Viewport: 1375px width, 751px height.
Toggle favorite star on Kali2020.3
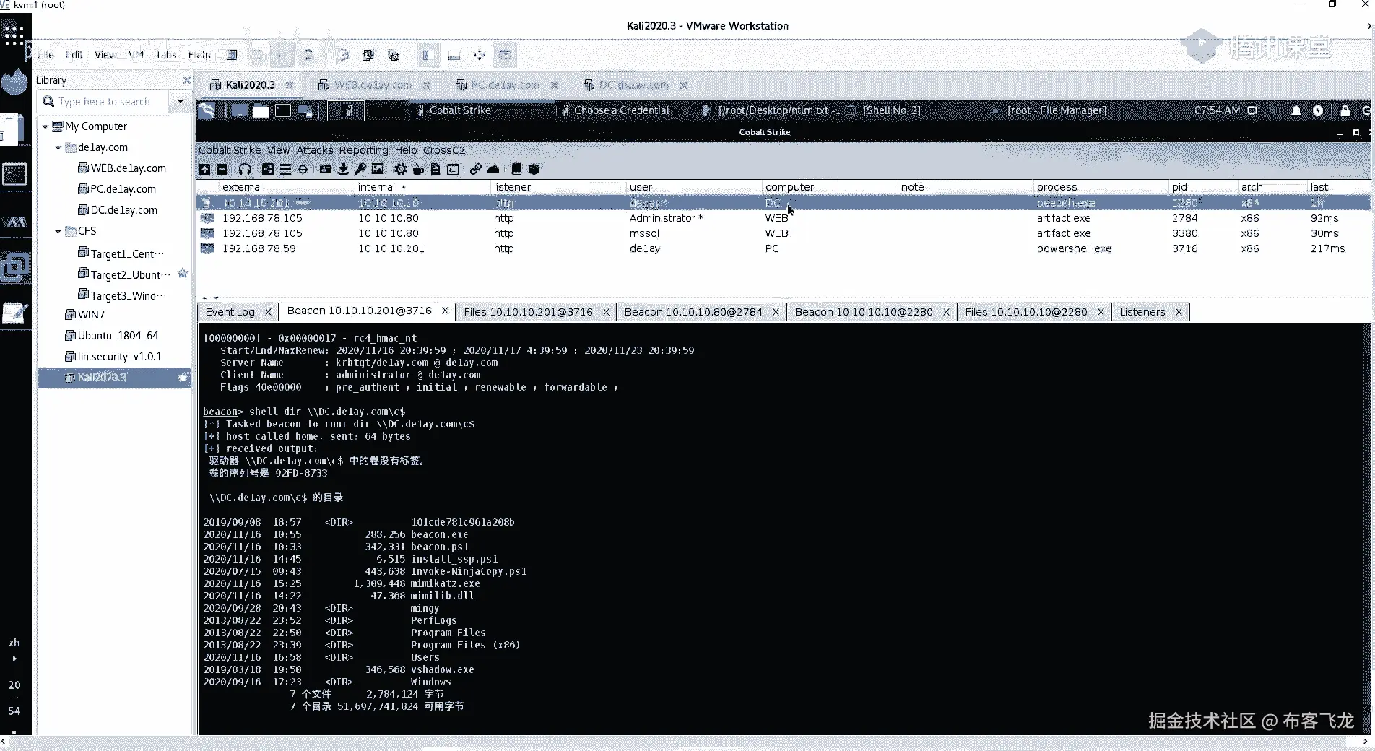(x=183, y=377)
